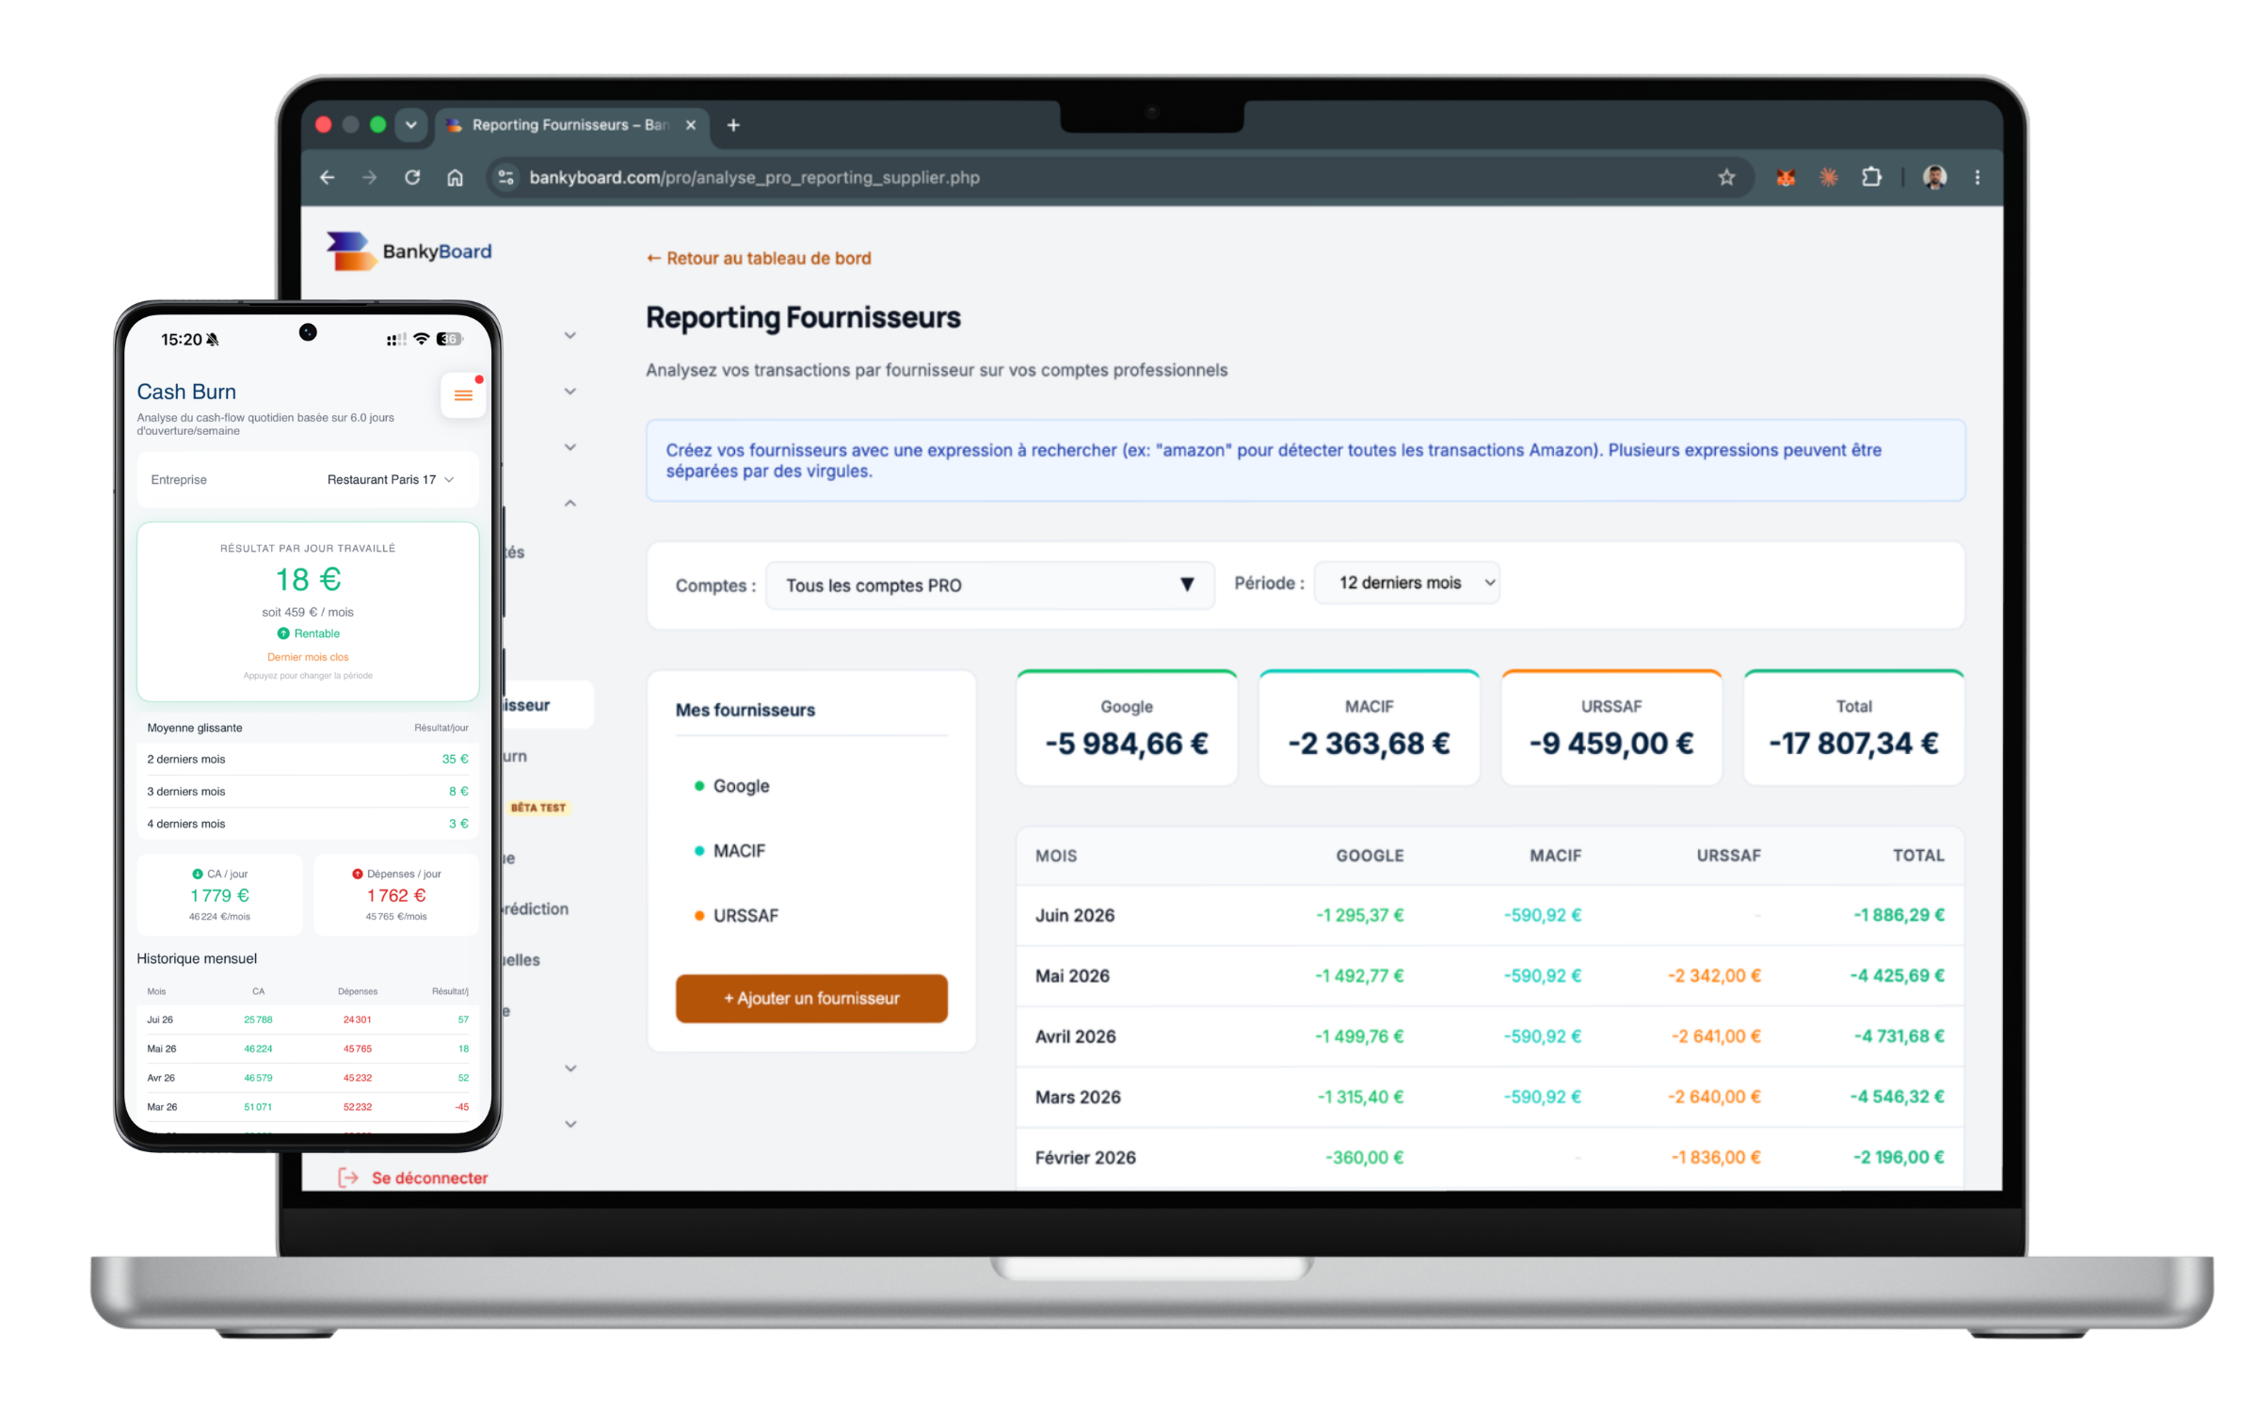Click Avril 2026 URSSAF value -2 641,00 €
This screenshot has width=2259, height=1412.
tap(1716, 1036)
